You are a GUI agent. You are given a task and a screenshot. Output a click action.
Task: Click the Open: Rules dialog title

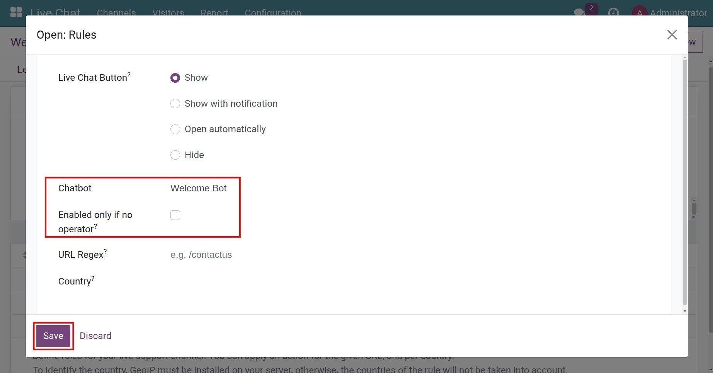tap(66, 35)
